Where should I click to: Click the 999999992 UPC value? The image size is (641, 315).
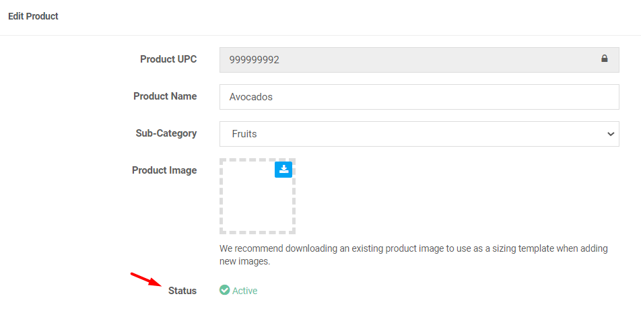(254, 61)
